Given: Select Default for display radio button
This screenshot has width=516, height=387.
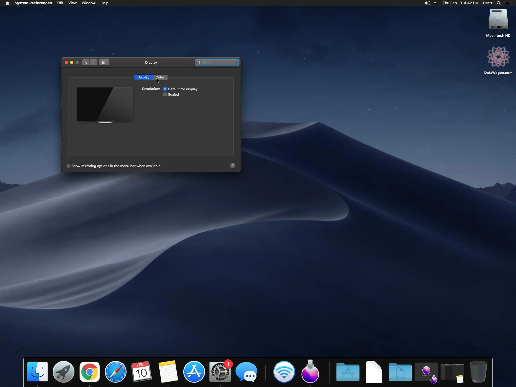Looking at the screenshot, I should pos(165,89).
